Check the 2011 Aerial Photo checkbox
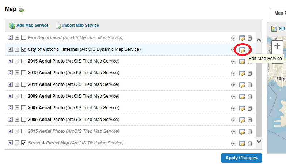Viewport: 286px width, 166px height. tap(23, 84)
